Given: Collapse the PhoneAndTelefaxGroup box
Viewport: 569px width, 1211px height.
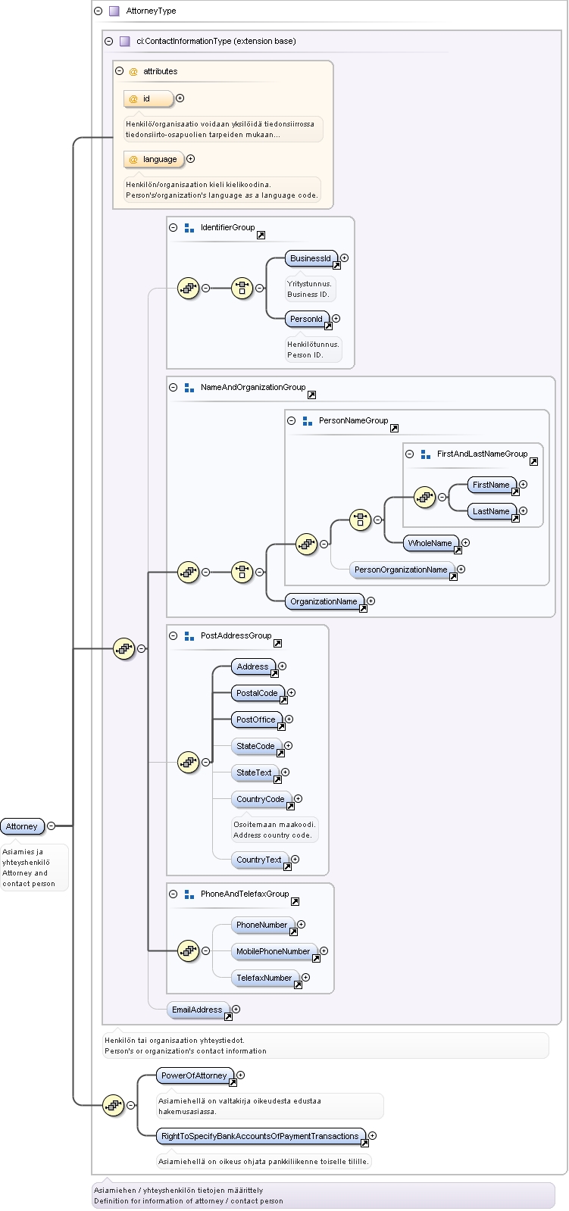Looking at the screenshot, I should click(x=173, y=894).
